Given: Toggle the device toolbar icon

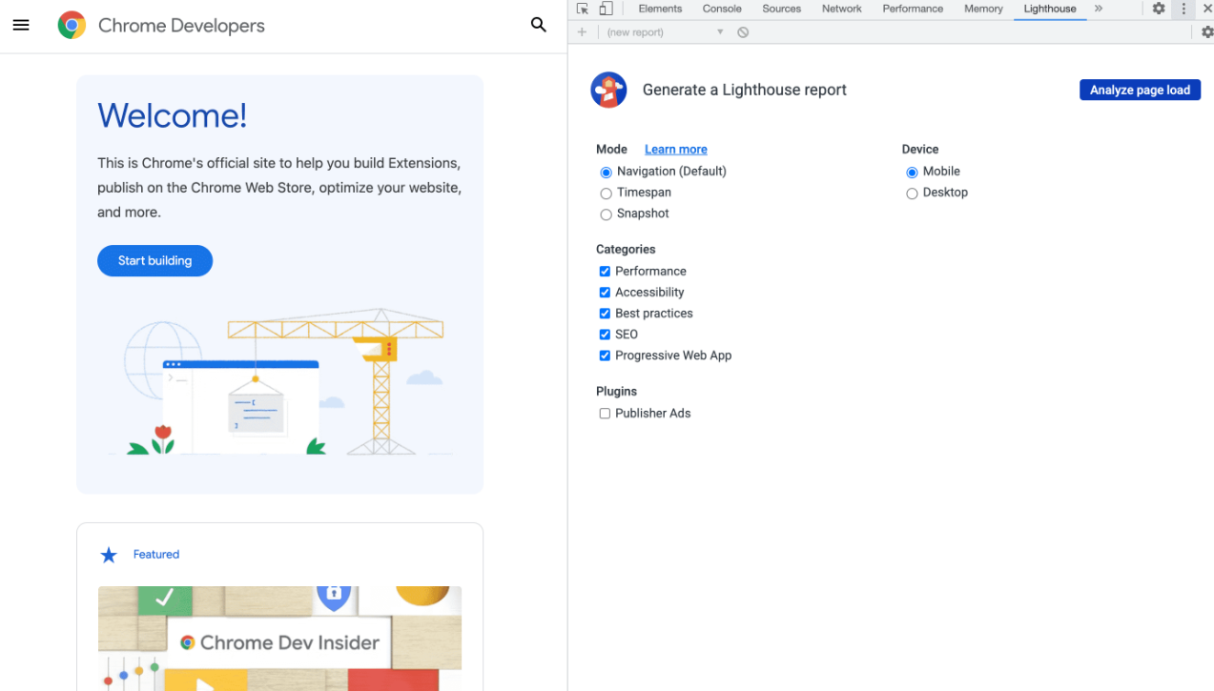Looking at the screenshot, I should tap(606, 9).
